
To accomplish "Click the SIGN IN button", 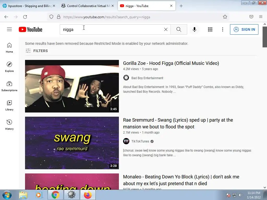I will point(244,29).
